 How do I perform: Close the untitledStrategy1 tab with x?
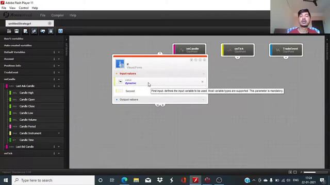(x=49, y=23)
